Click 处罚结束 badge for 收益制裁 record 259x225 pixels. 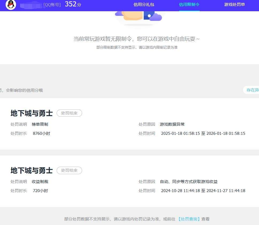pos(69,170)
